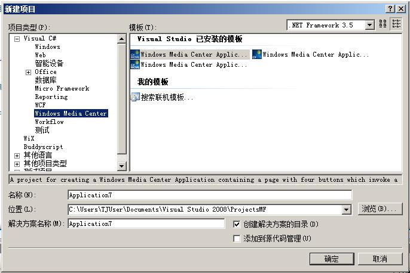Image resolution: width=410 pixels, height=273 pixels.
Task: Click the Visual Studio 已安装的模板 heading
Action: coord(190,39)
